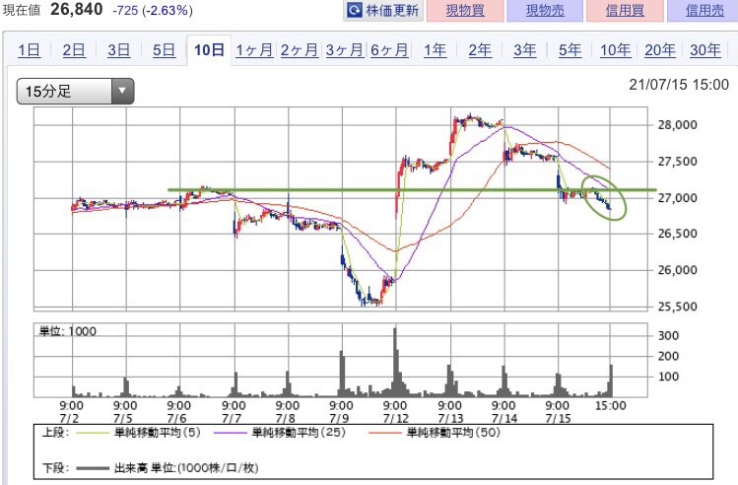Switch to the 3ヶ月 period

click(345, 50)
